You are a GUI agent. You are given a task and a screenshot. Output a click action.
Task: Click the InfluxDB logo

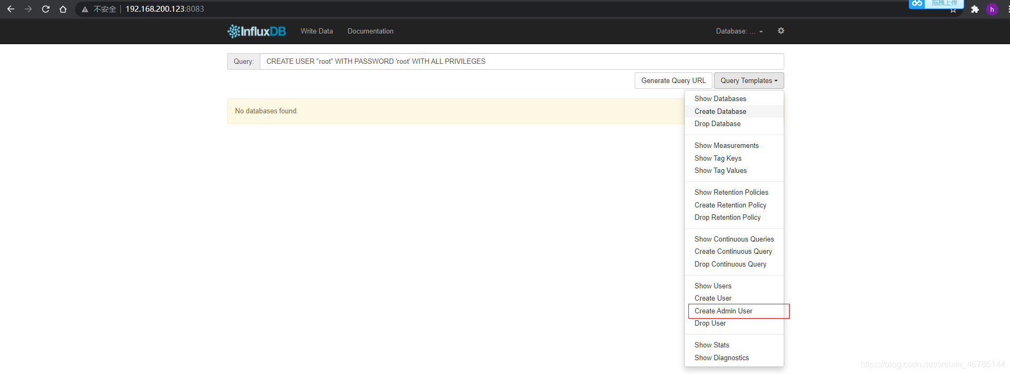(x=257, y=31)
